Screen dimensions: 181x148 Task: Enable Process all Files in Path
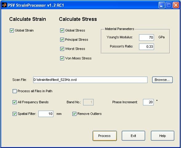click(14, 91)
